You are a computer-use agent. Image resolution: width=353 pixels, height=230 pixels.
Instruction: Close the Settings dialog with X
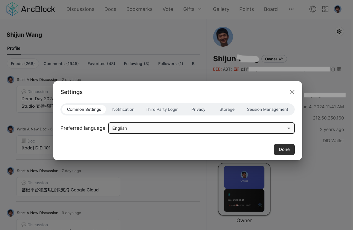pyautogui.click(x=292, y=92)
